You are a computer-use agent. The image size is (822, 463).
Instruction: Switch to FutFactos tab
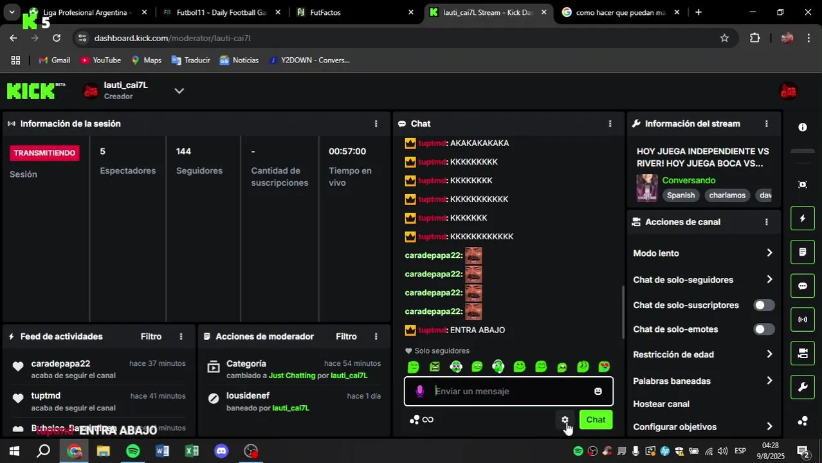click(354, 12)
